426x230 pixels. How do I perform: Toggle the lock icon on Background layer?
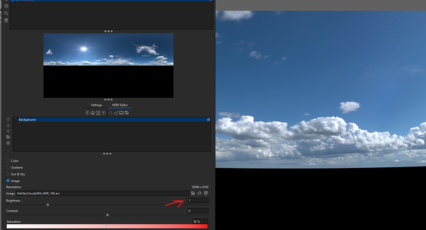209,119
